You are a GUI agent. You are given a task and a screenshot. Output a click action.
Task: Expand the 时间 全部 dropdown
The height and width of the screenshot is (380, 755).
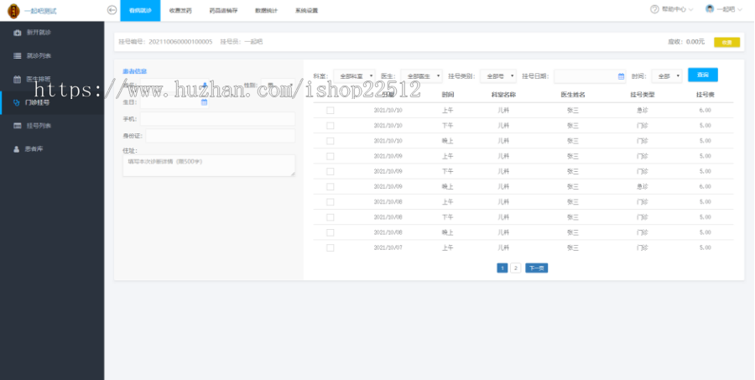click(x=668, y=75)
